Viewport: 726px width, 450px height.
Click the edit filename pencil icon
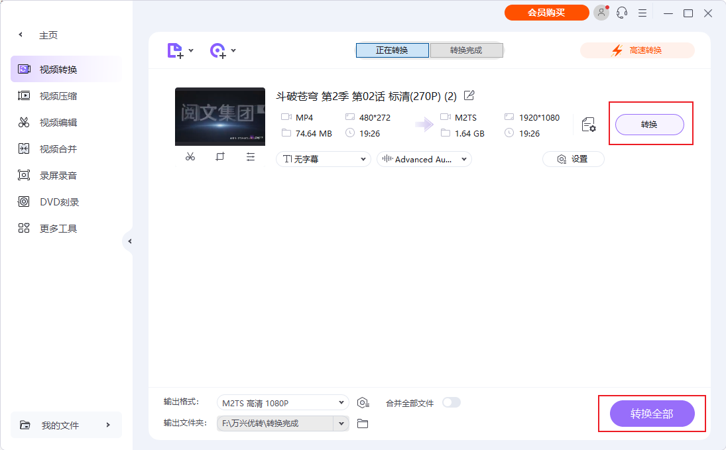tap(469, 95)
